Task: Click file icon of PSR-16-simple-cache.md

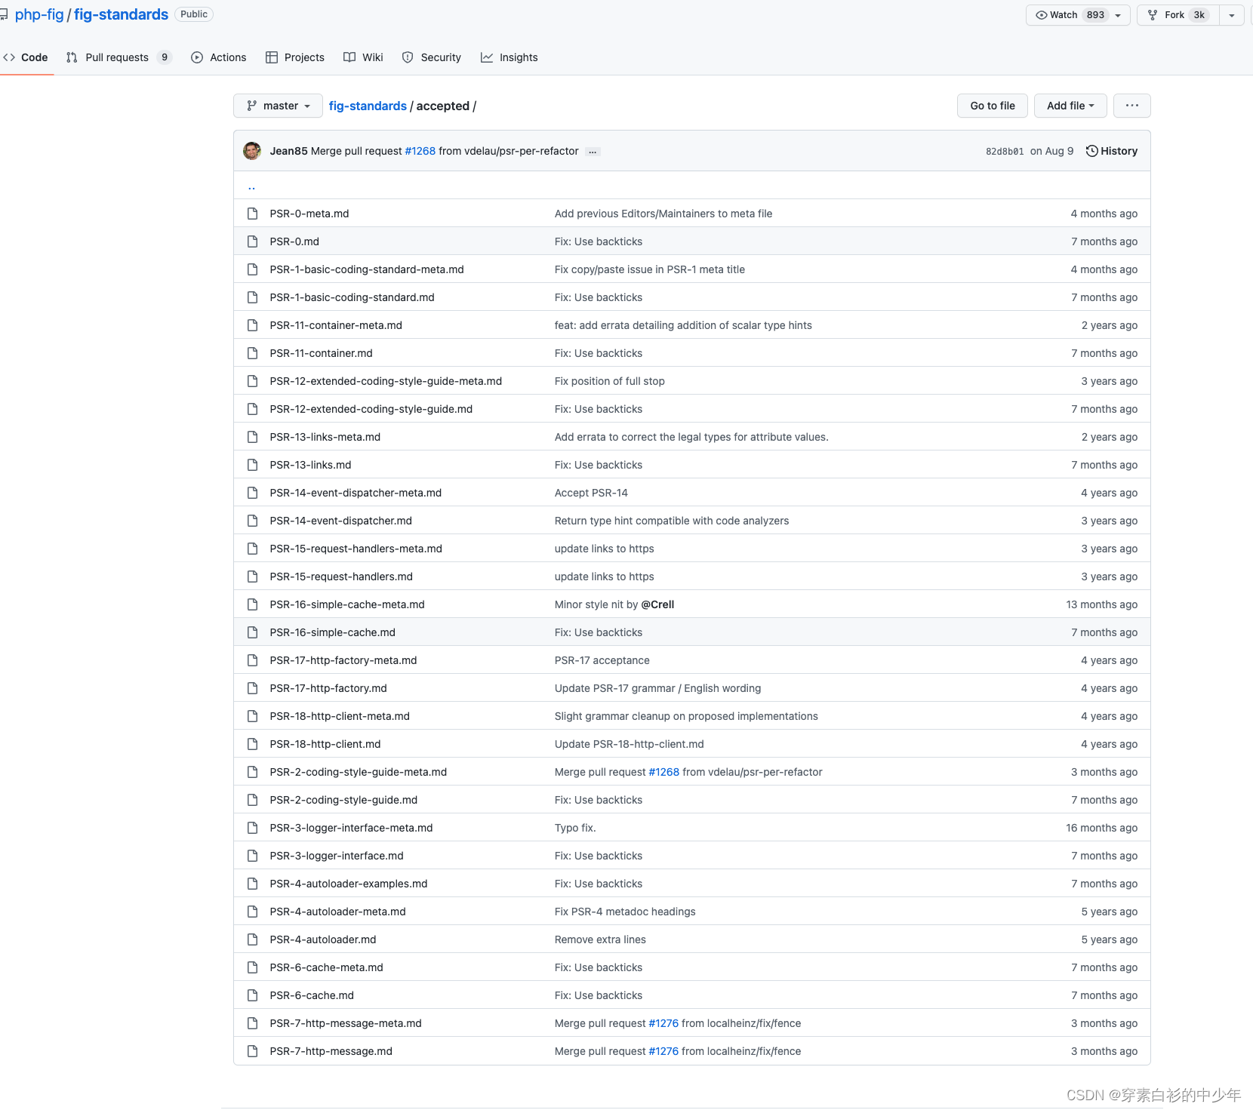Action: coord(253,632)
